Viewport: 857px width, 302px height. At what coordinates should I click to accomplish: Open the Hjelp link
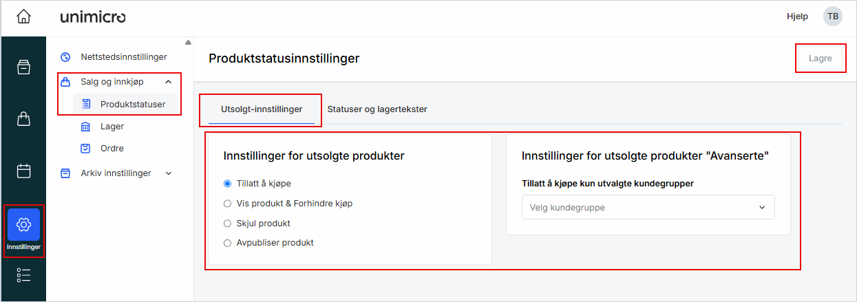click(797, 17)
